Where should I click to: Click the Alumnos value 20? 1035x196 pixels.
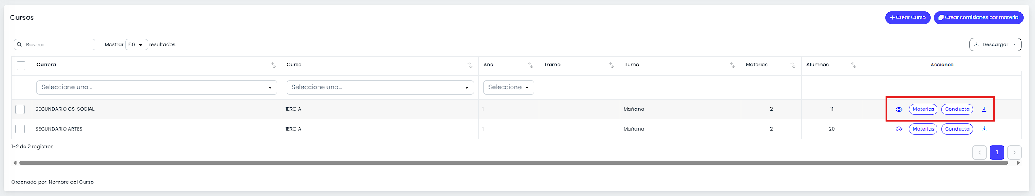(x=831, y=129)
